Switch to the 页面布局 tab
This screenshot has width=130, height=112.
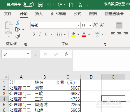tap(58, 14)
